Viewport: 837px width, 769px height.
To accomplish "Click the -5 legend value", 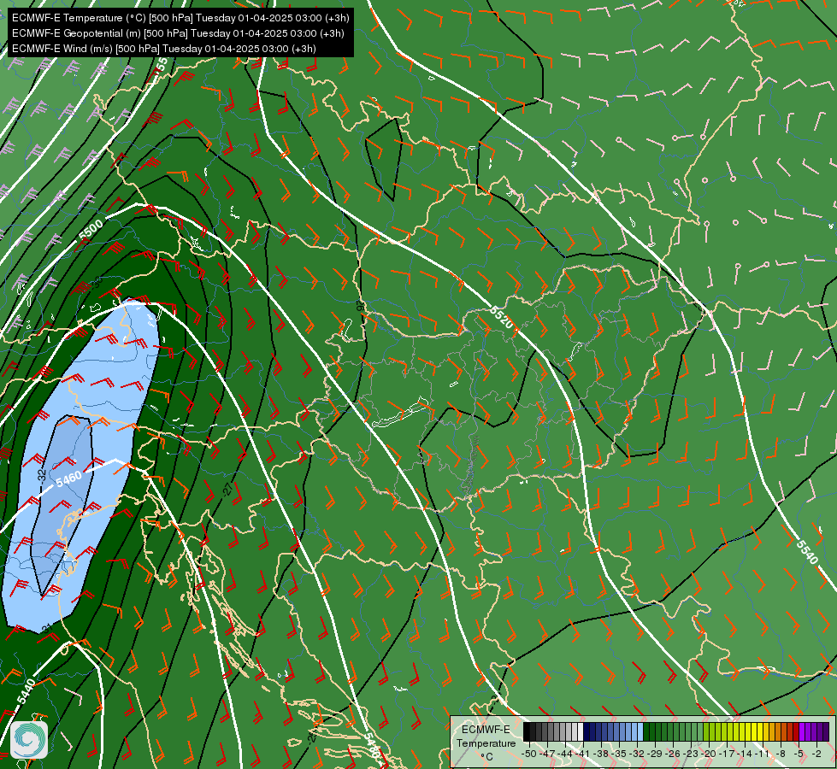I will click(x=799, y=754).
